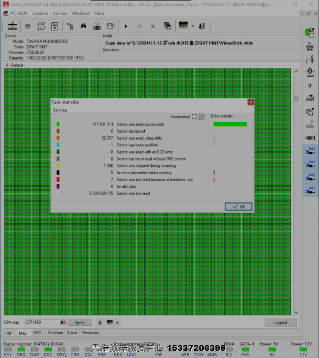
Task: Toggle head Hd 2 in sidebar
Action: [x=310, y=178]
